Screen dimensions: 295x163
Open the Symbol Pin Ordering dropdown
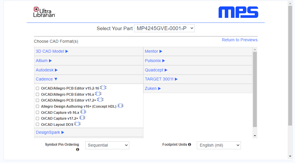coord(107,145)
